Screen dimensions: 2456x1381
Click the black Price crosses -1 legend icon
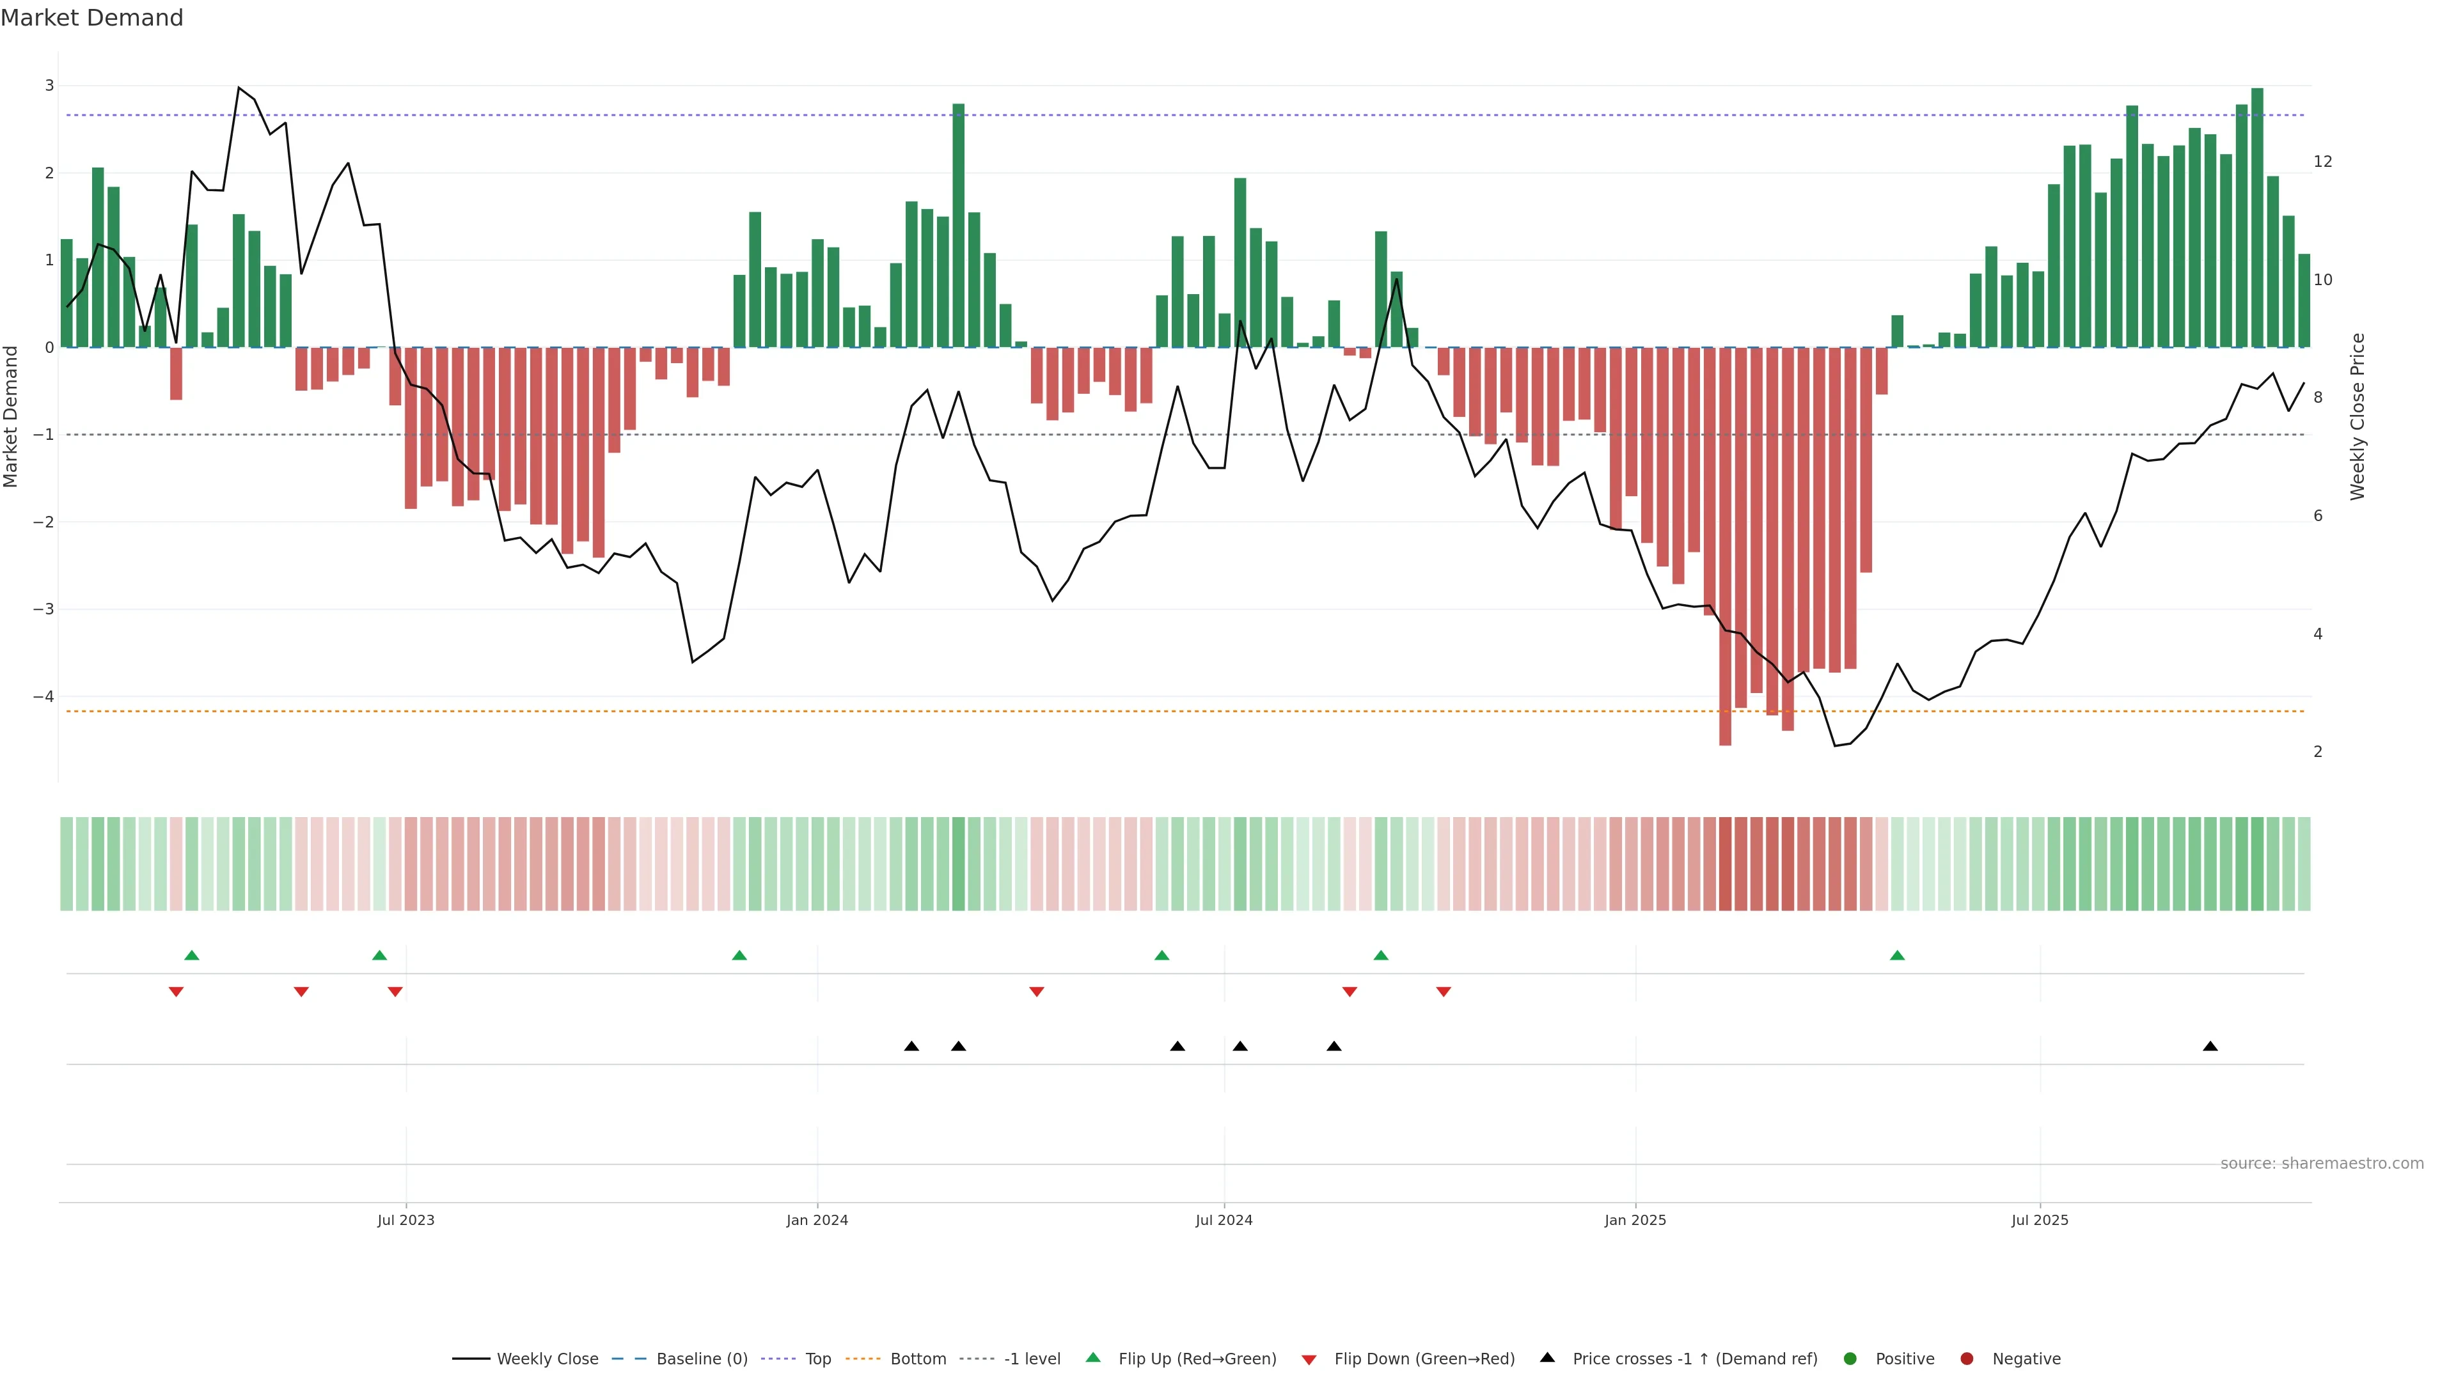(1547, 1358)
